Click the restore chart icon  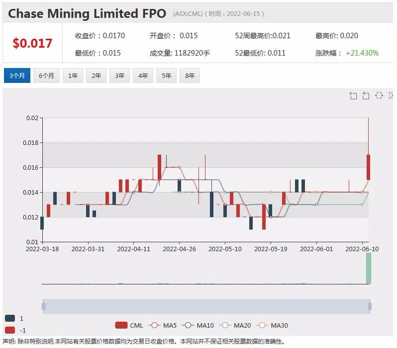click(x=379, y=95)
